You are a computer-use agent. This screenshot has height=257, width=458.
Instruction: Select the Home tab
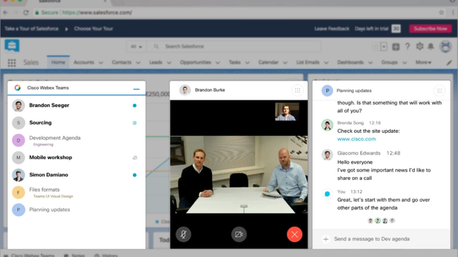click(58, 62)
